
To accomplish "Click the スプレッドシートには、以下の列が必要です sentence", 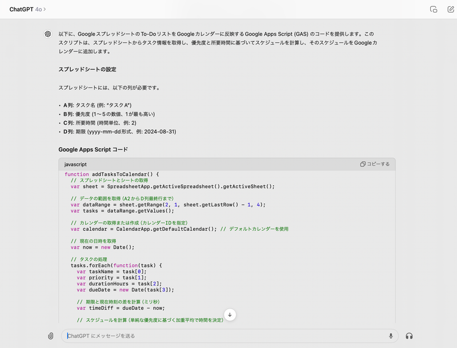I will tap(110, 88).
